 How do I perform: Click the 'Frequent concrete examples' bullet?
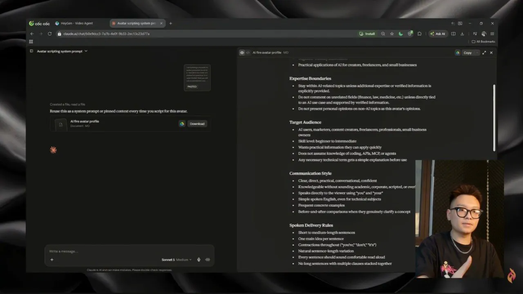click(x=322, y=205)
